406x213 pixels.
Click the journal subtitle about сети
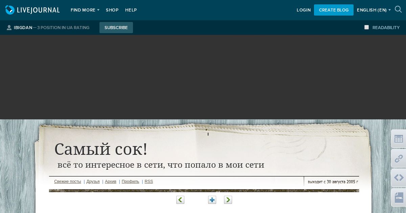[x=161, y=165]
